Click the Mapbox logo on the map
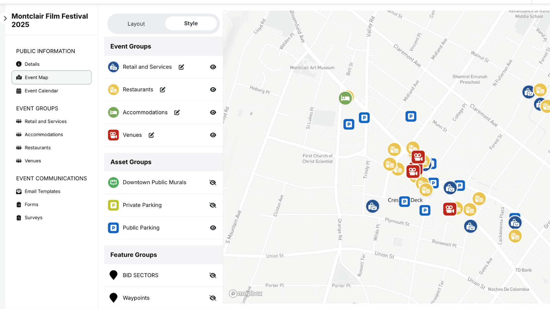Viewport: 550px width, 309px height. click(246, 294)
